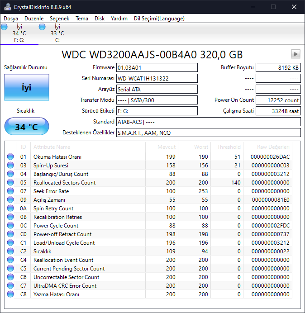Click the disk model title WDC WD3200AAJS-00B4A0
The width and height of the screenshot is (305, 313).
click(152, 54)
